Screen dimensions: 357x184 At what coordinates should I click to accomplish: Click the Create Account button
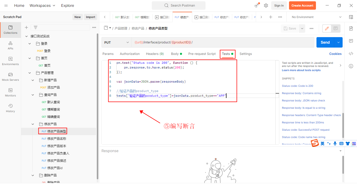302,5
